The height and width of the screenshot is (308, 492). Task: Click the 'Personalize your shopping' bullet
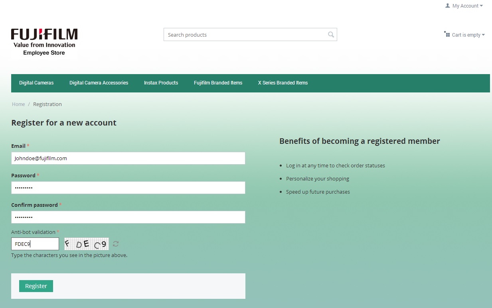pos(318,179)
